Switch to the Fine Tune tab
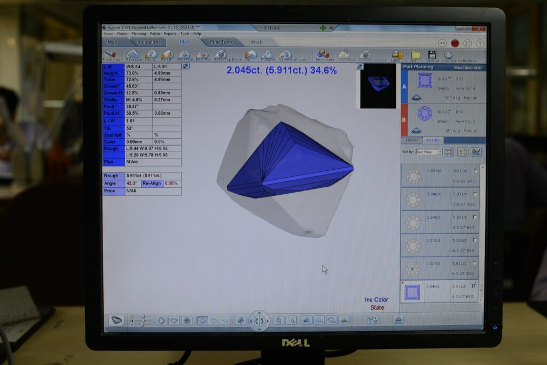Image resolution: width=547 pixels, height=365 pixels. point(221,42)
